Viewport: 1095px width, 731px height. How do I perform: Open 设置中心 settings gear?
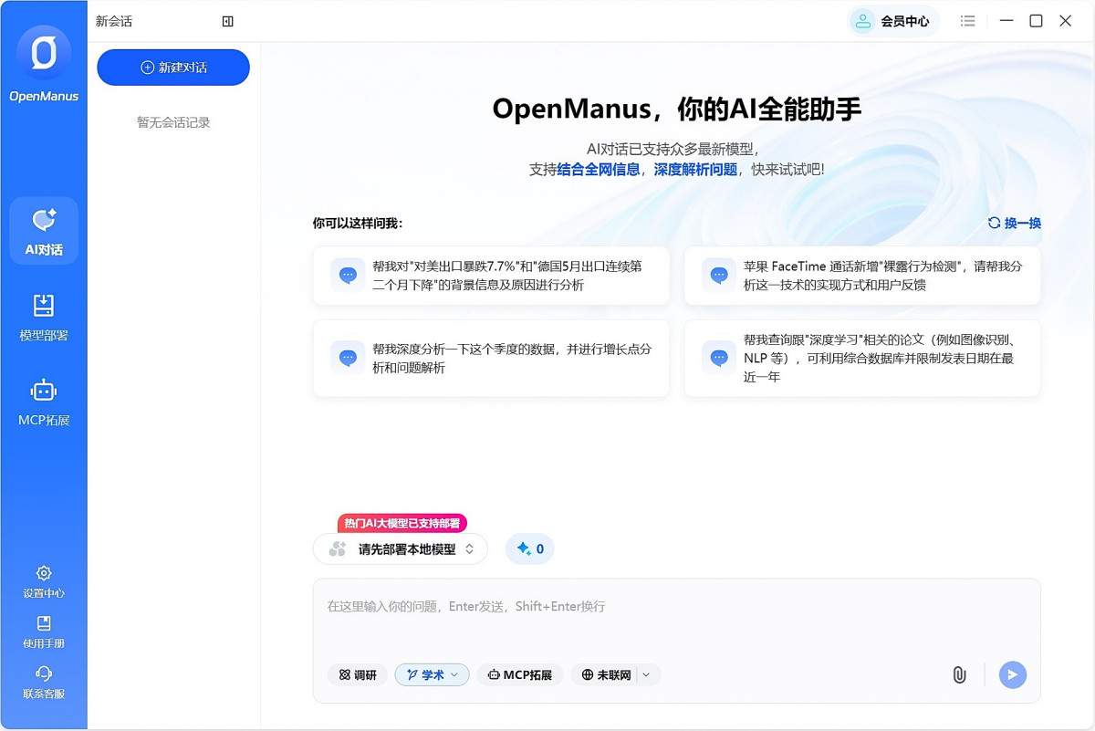point(44,580)
